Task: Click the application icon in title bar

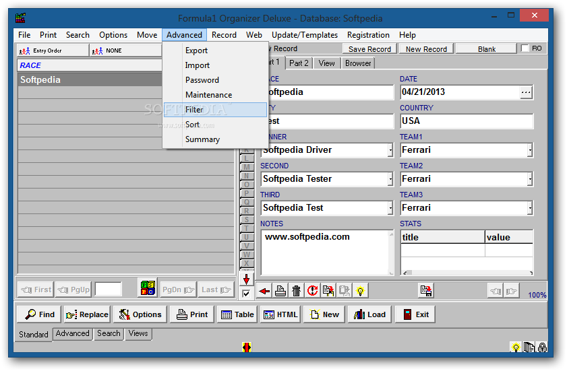Action: click(21, 18)
